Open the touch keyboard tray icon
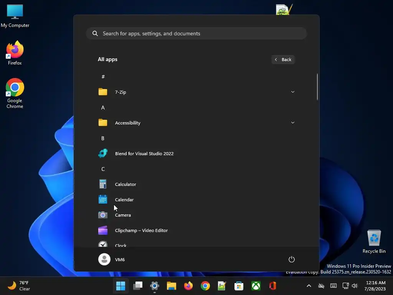393x295 pixels. click(334, 286)
